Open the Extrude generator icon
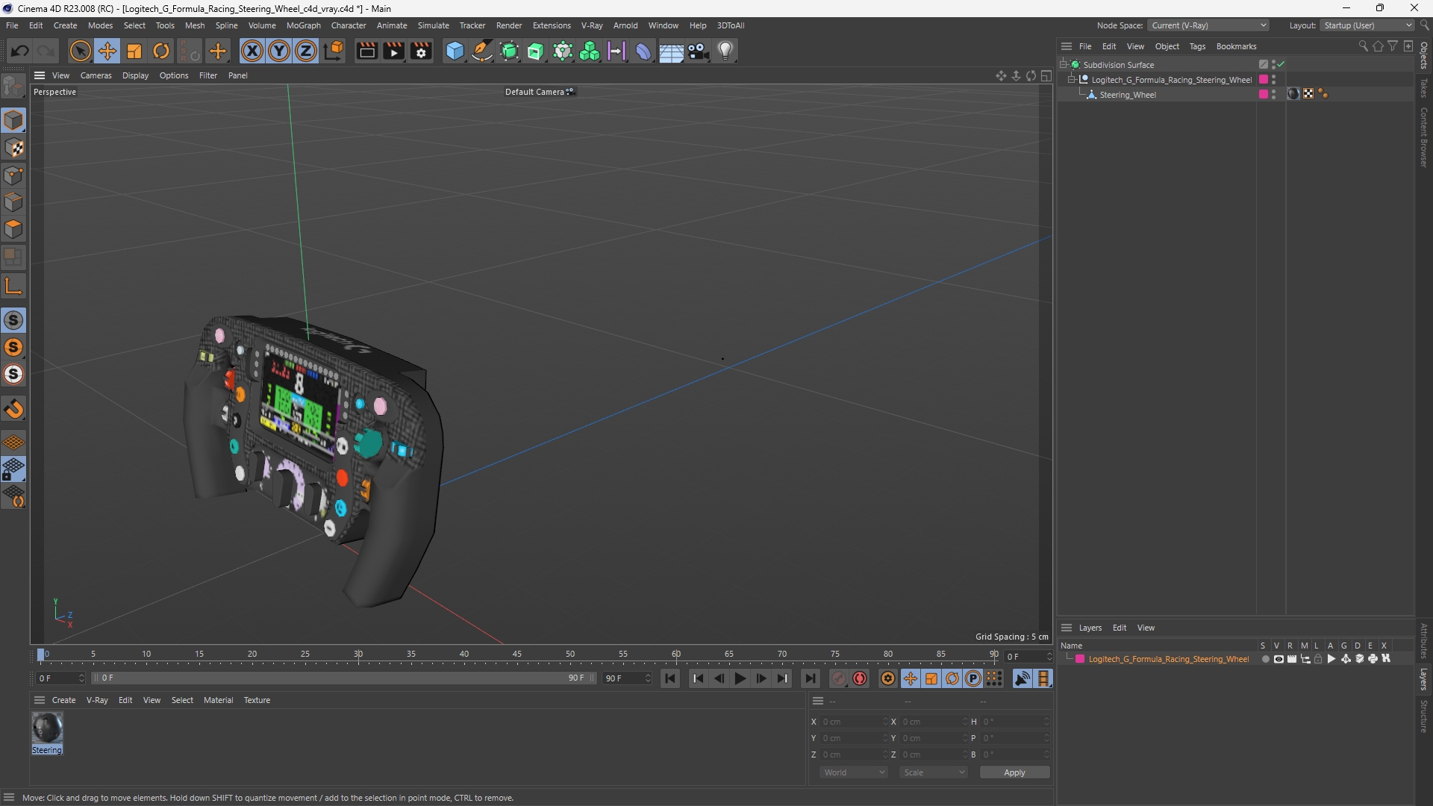Viewport: 1433px width, 806px height. 536,51
